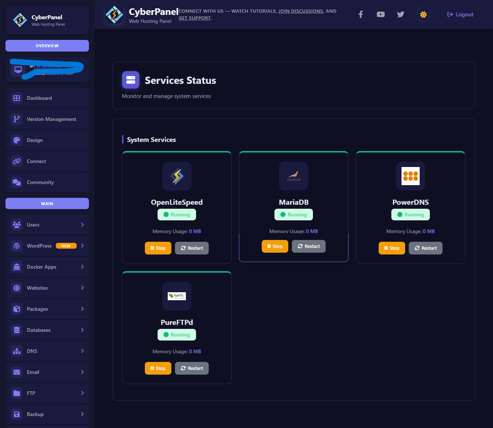Viewport: 493px width, 428px height.
Task: Click the PureFTPd Running status badge
Action: click(x=177, y=335)
